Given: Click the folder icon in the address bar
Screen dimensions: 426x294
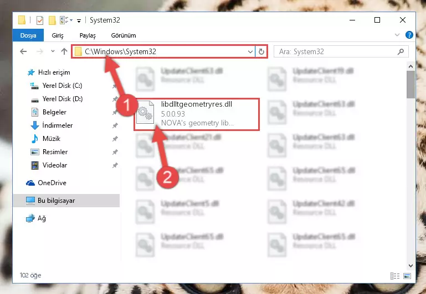Looking at the screenshot, I should point(78,51).
